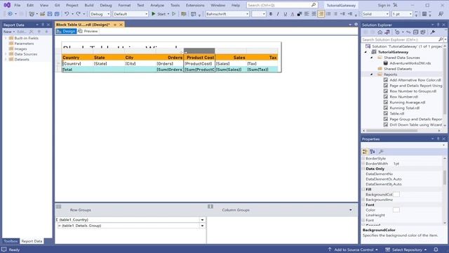The height and width of the screenshot is (253, 449).
Task: Open a file via toolbar icon
Action: pos(42,14)
